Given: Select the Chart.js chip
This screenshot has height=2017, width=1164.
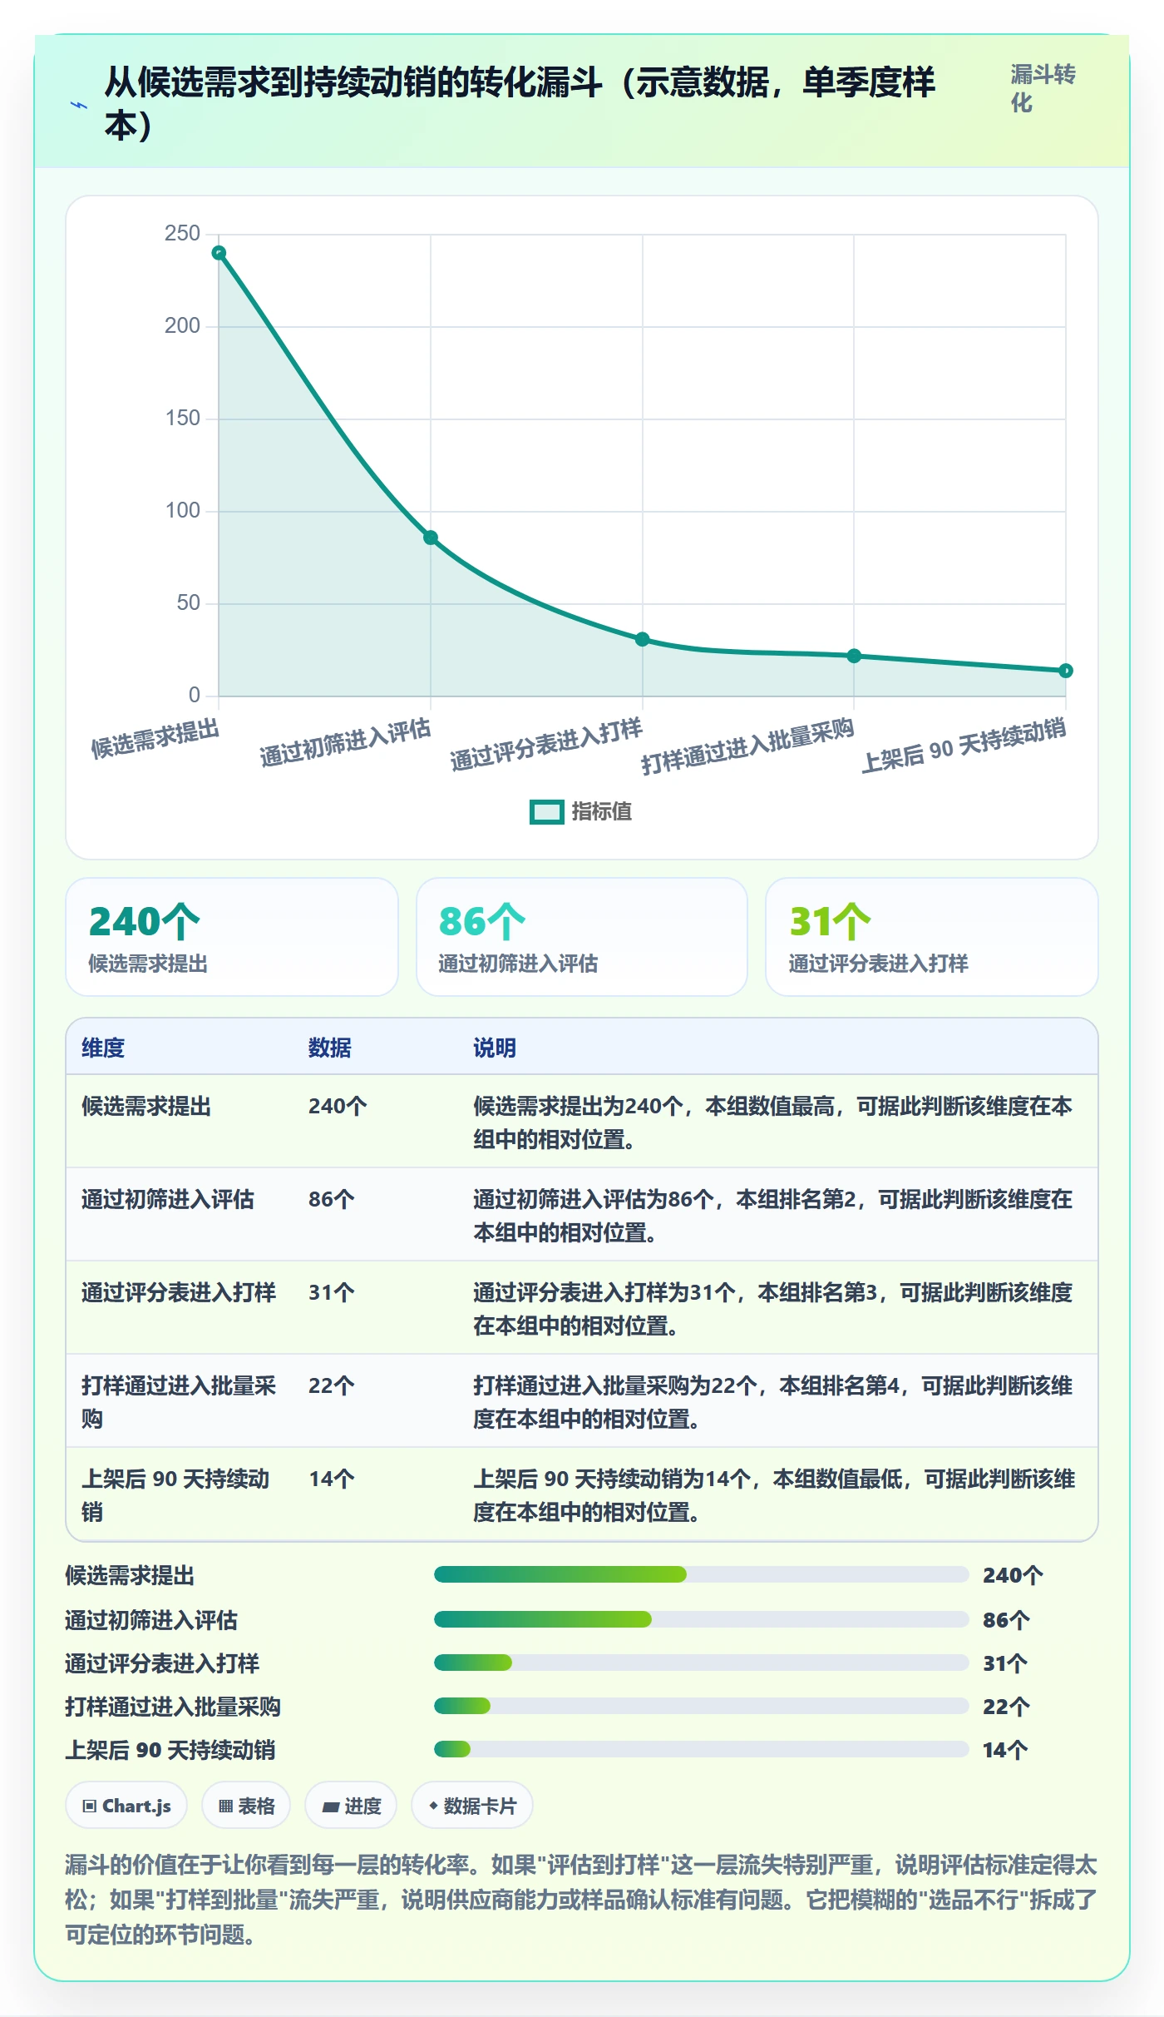Looking at the screenshot, I should tap(126, 1806).
